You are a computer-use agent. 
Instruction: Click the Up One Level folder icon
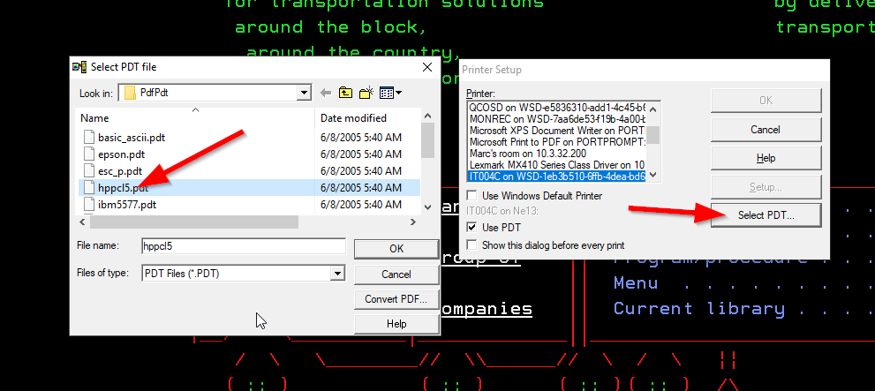pyautogui.click(x=345, y=93)
